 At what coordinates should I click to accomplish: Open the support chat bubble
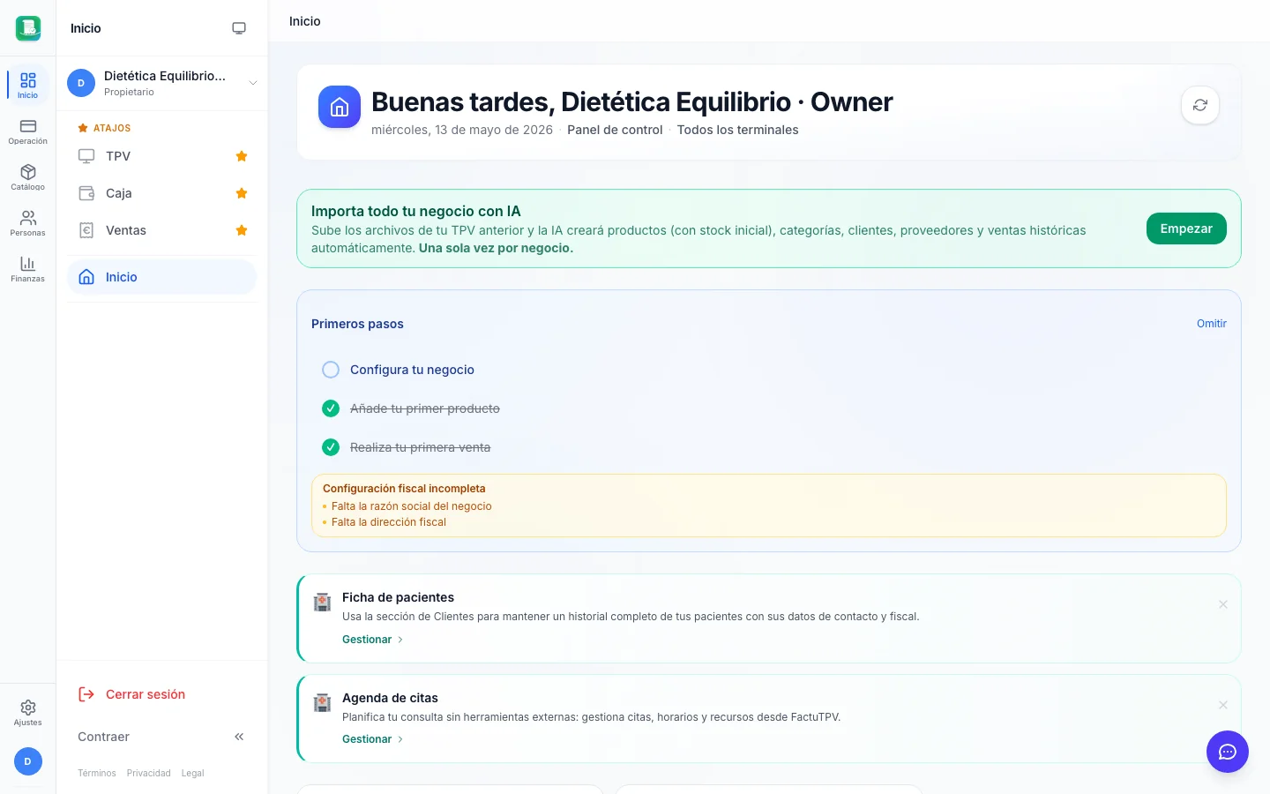point(1228,752)
